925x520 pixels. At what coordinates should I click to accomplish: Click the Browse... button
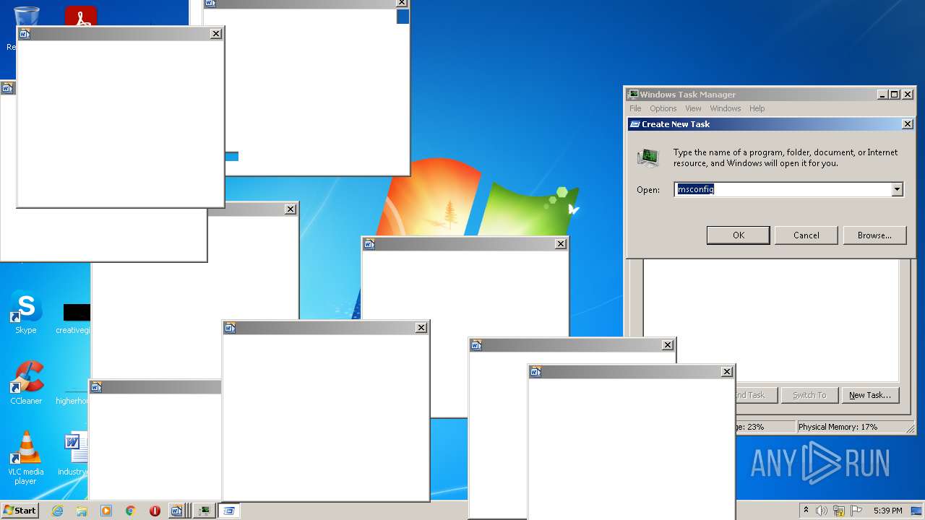874,235
